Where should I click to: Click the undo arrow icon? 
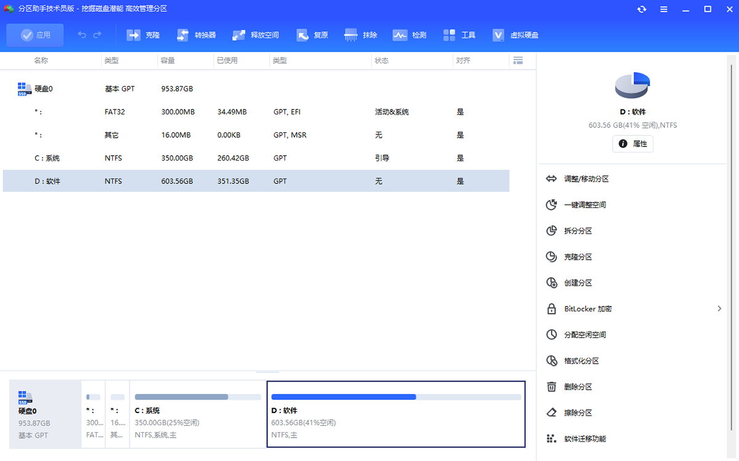click(x=82, y=35)
